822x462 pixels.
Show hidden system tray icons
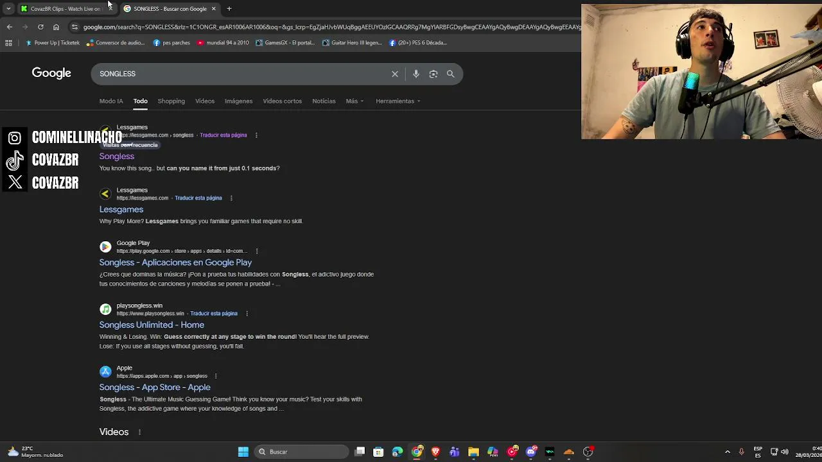pos(728,452)
